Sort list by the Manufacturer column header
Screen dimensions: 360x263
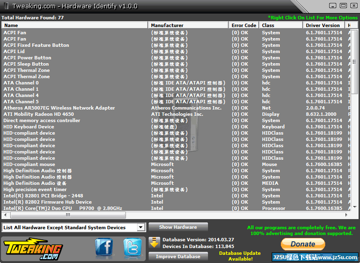[x=188, y=25]
